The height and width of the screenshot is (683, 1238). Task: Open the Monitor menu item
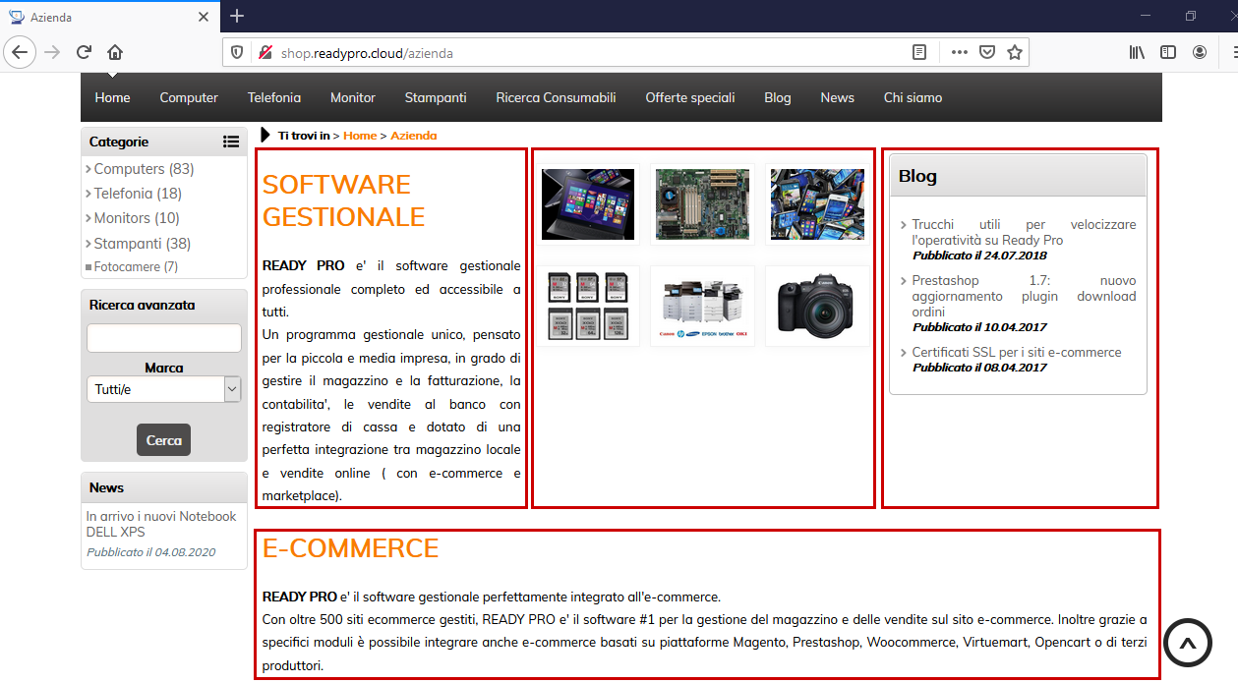pos(353,97)
